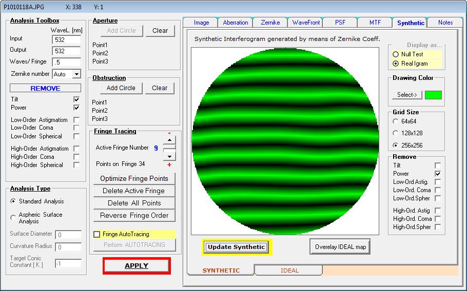The width and height of the screenshot is (467, 291).
Task: Open the Zernike number dropdown
Action: click(x=76, y=74)
